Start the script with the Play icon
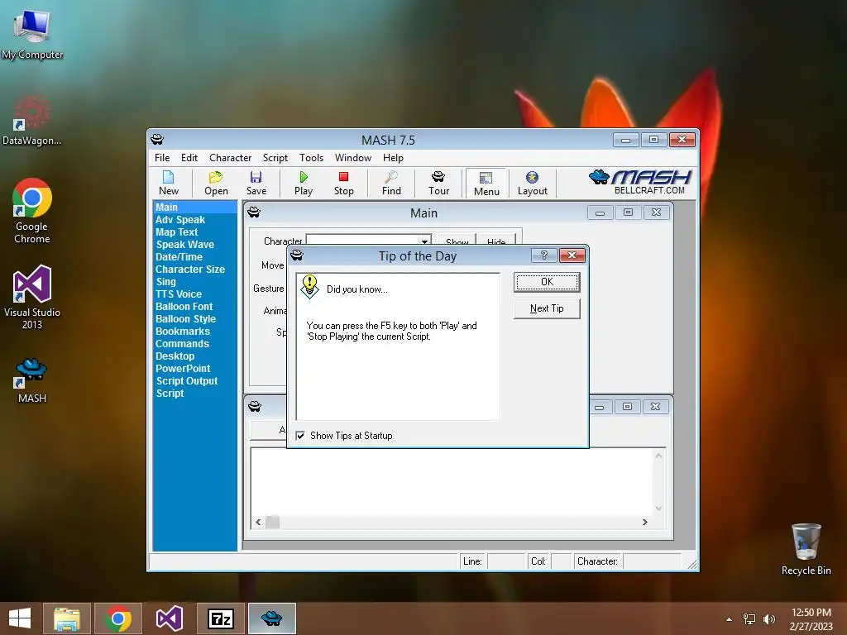This screenshot has height=635, width=847. 304,183
